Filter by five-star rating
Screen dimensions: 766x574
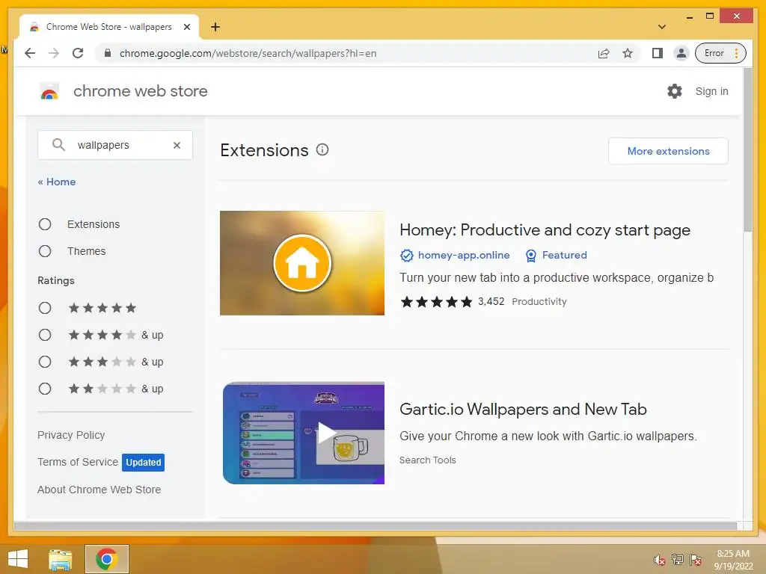45,308
